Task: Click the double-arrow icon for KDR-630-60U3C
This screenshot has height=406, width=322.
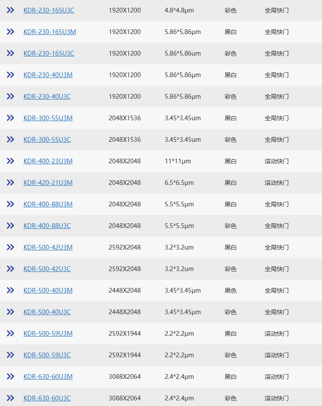Action: coord(10,398)
